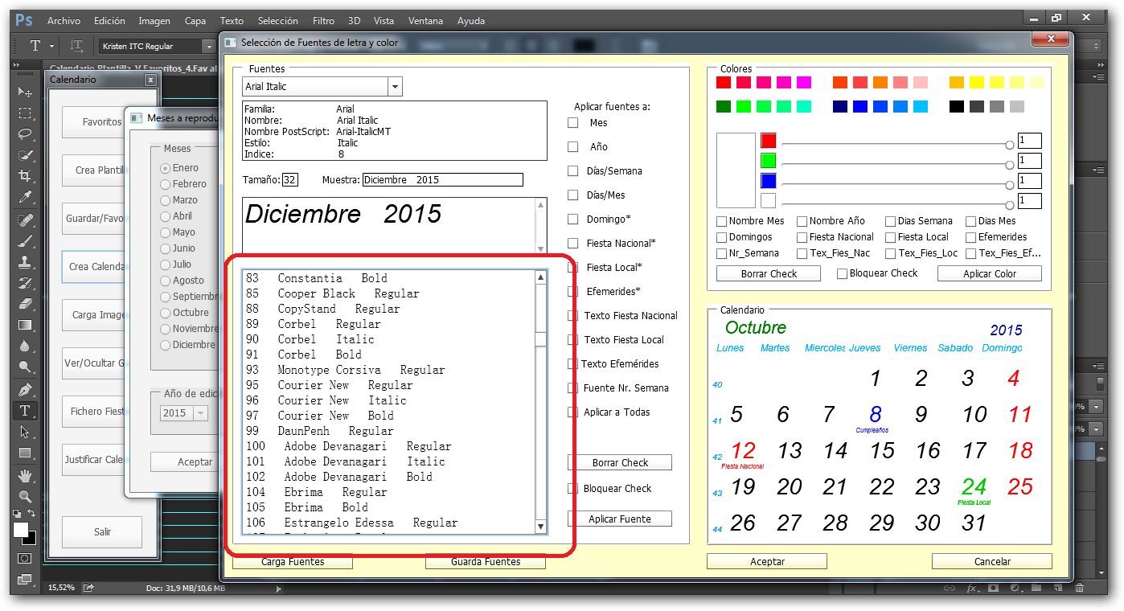The width and height of the screenshot is (1124, 611).
Task: Select the History Brush tool
Action: [x=25, y=283]
